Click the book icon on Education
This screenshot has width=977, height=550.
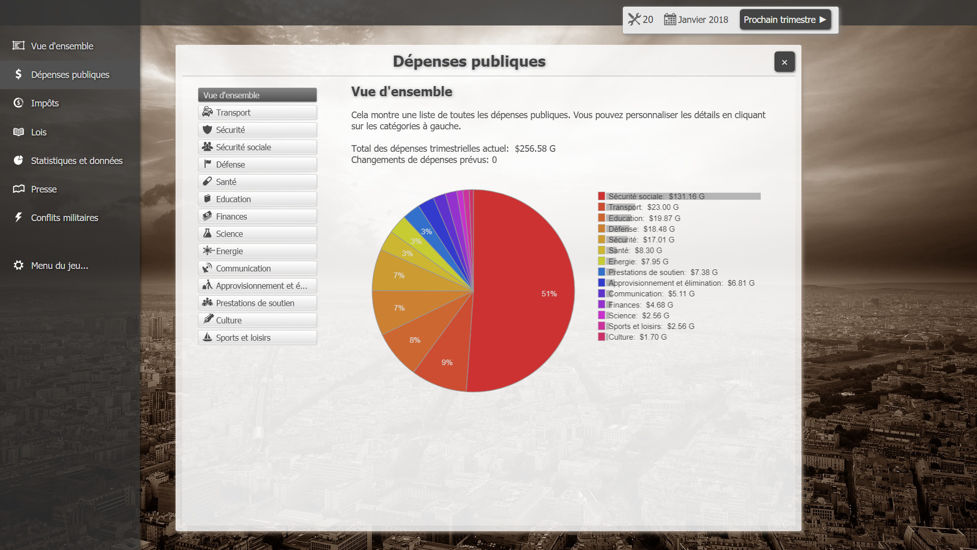pos(207,199)
